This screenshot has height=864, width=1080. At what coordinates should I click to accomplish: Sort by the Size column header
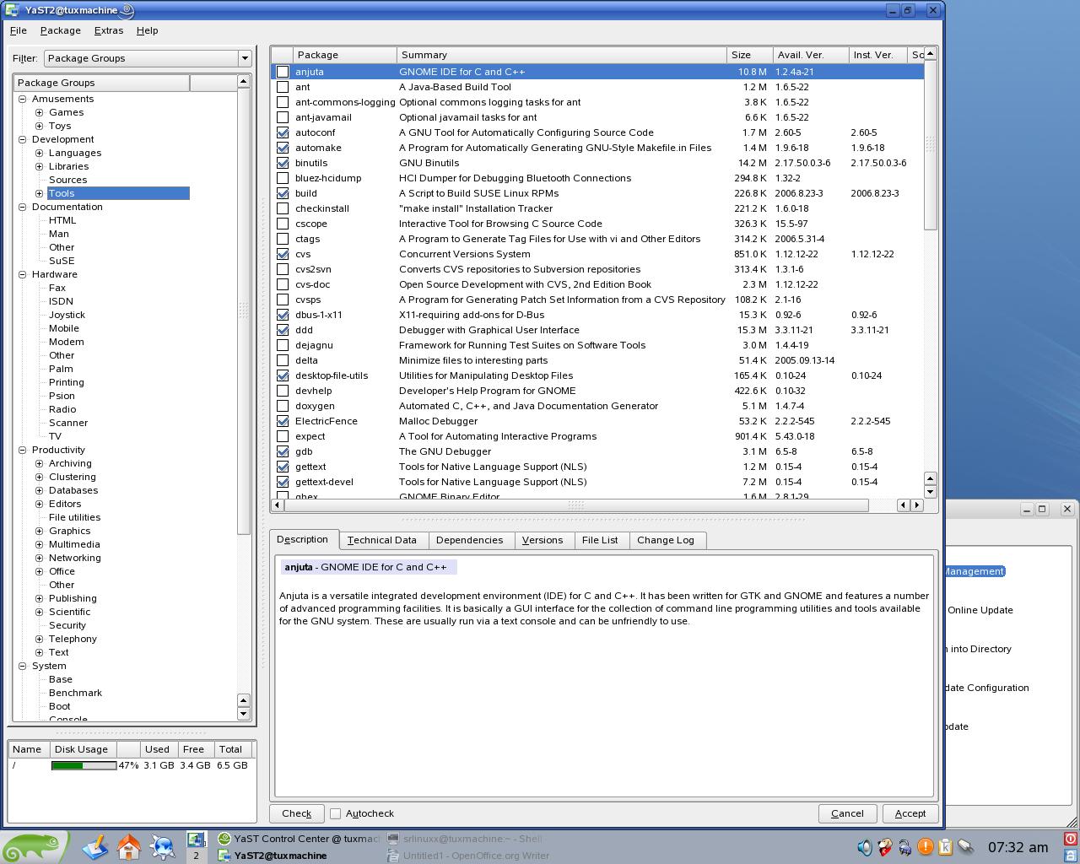click(x=750, y=55)
